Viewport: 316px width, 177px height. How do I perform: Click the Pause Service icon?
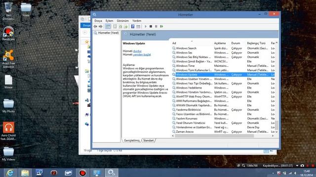tap(156, 26)
